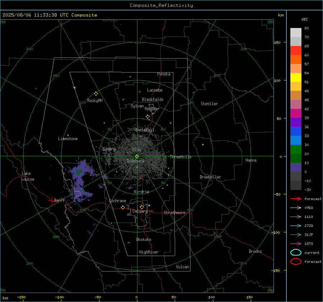This screenshot has width=323, height=302.
Task: Select the green 20-30 dBZ color swatch
Action: [x=296, y=149]
